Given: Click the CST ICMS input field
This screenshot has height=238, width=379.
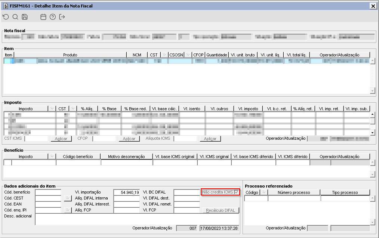Looking at the screenshot, I should click(37, 139).
